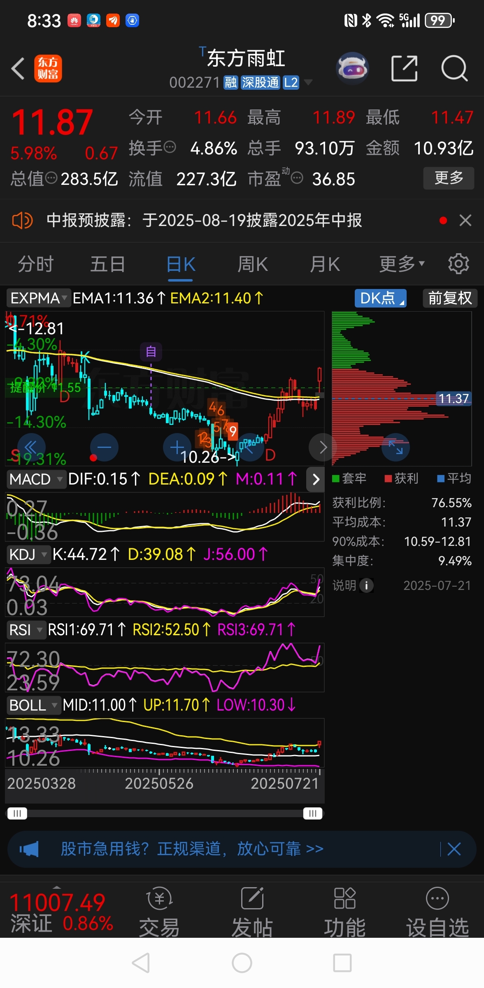Screen dimensions: 484x988
Task: Open the Eastmoney orange logo
Action: pyautogui.click(x=48, y=68)
